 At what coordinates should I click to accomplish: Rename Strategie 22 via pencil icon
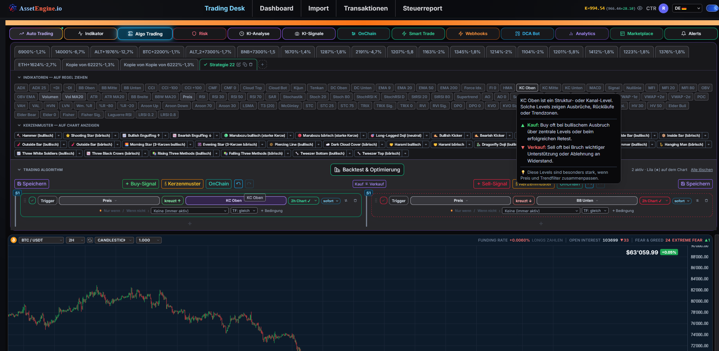238,65
